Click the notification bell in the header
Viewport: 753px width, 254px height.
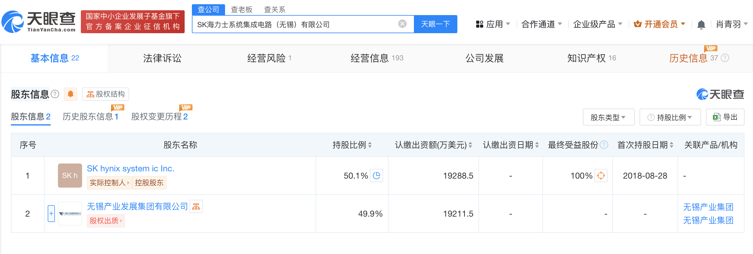pyautogui.click(x=701, y=24)
